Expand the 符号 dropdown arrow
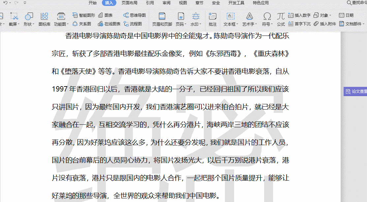The image size is (367, 202). (272, 24)
